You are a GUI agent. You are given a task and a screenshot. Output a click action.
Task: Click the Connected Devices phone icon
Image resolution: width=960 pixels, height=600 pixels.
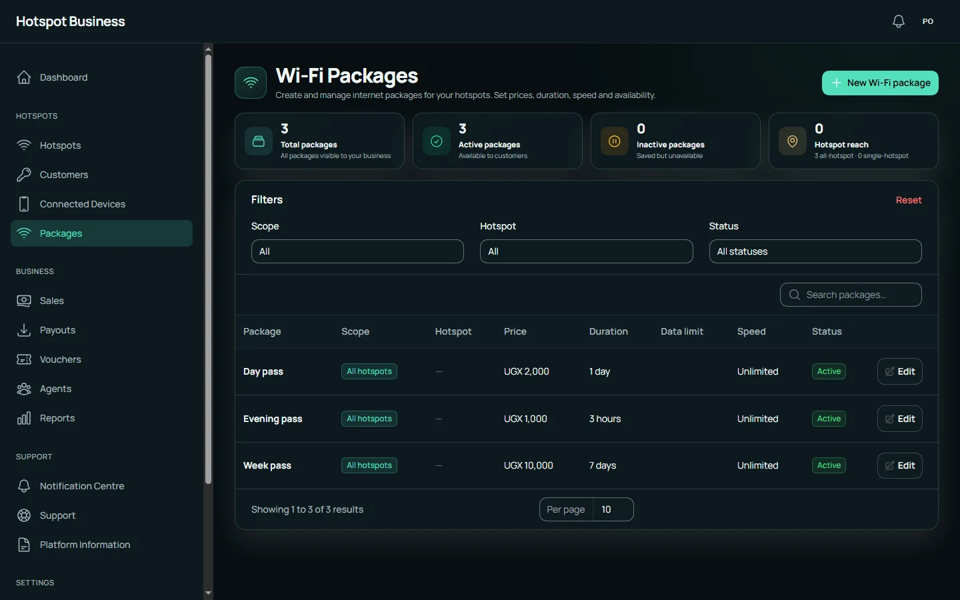pyautogui.click(x=24, y=204)
